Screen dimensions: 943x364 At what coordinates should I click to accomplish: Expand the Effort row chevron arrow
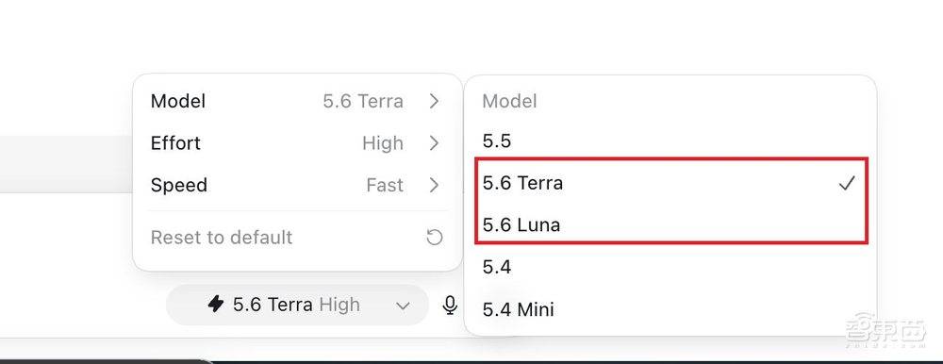click(434, 143)
